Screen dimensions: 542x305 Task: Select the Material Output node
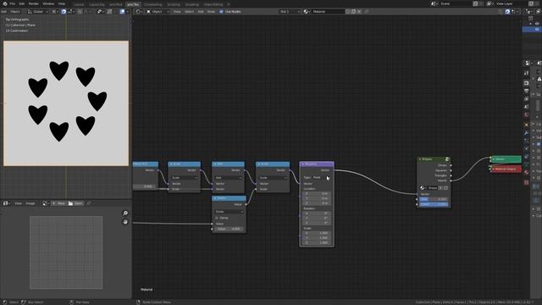pyautogui.click(x=506, y=169)
